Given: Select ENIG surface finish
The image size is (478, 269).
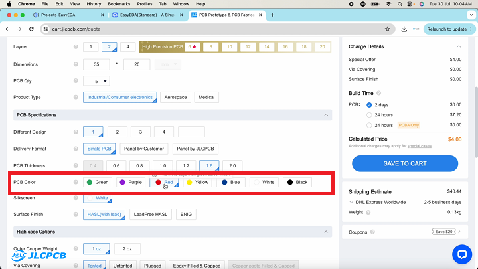Looking at the screenshot, I should pyautogui.click(x=186, y=214).
